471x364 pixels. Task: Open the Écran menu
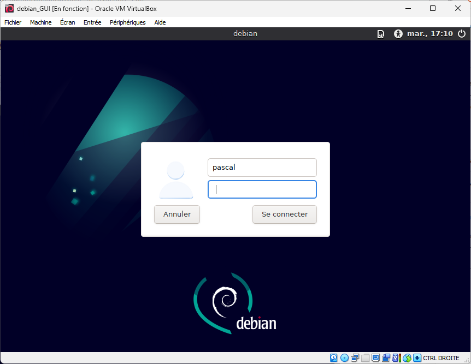point(68,22)
